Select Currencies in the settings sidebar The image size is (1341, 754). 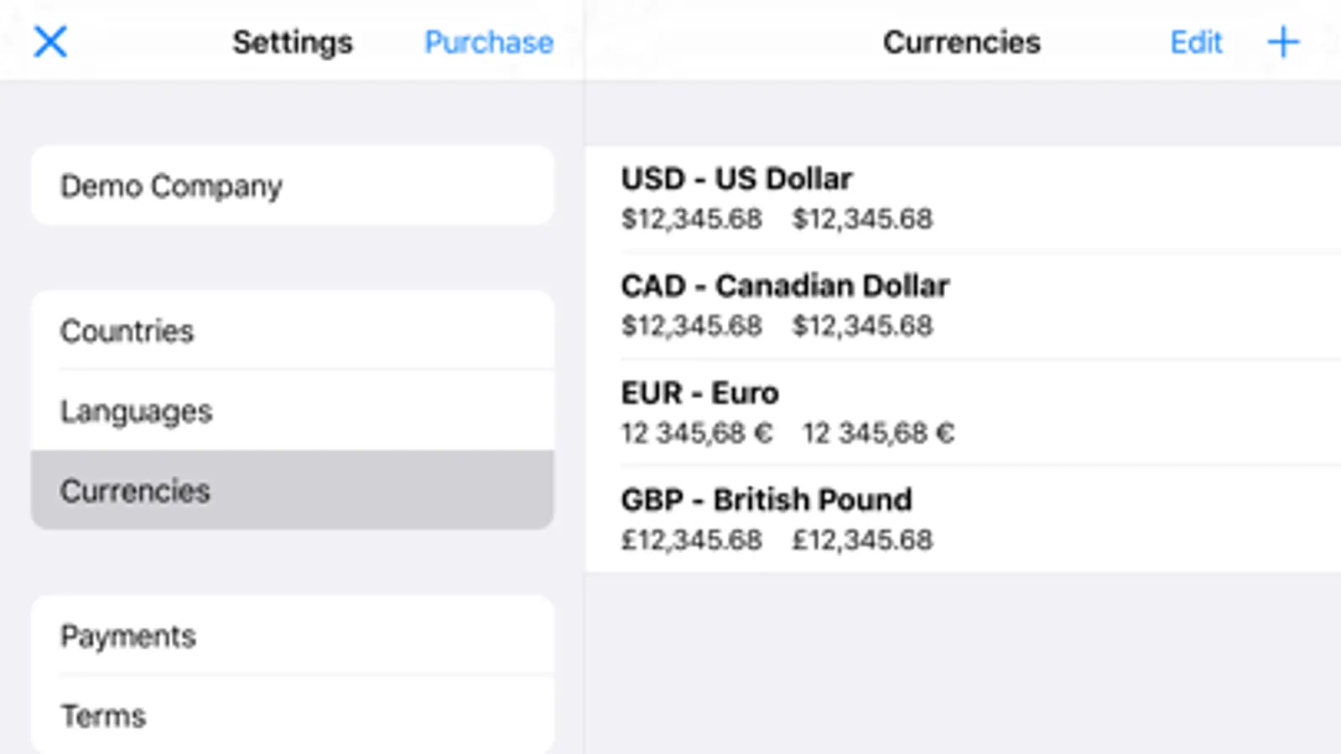pyautogui.click(x=292, y=490)
